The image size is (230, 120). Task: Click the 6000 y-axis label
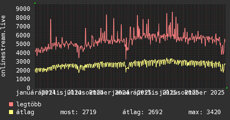pos(23,35)
